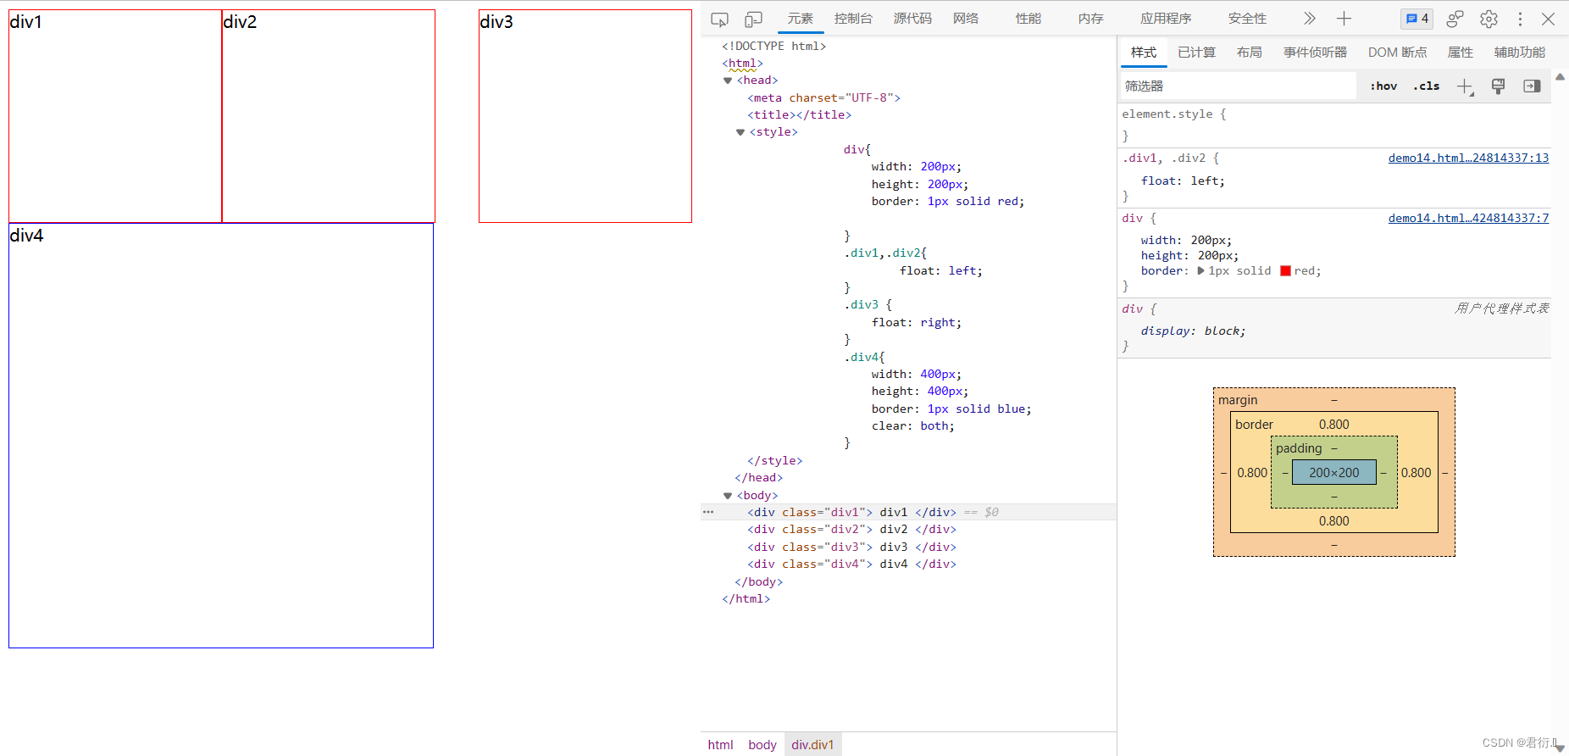Focus the 筛选器 filter input
Image resolution: width=1569 pixels, height=756 pixels.
click(1239, 86)
